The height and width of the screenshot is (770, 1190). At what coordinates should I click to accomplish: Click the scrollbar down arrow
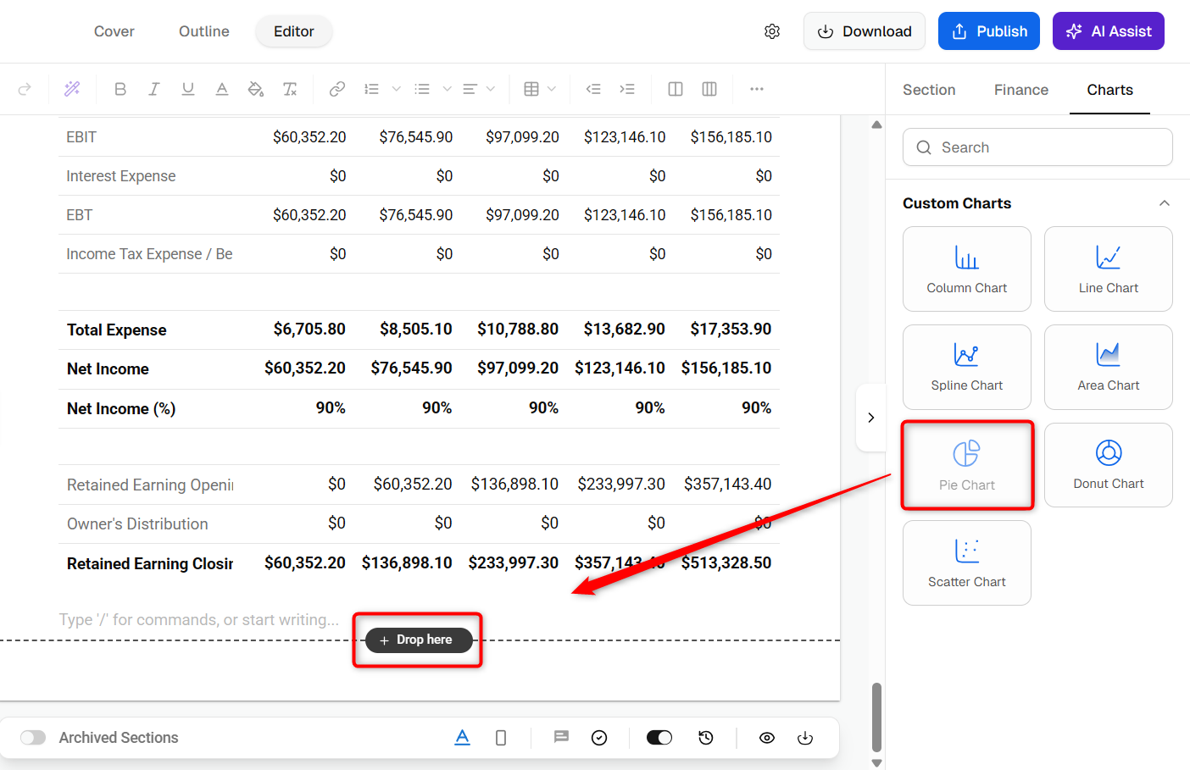coord(876,762)
